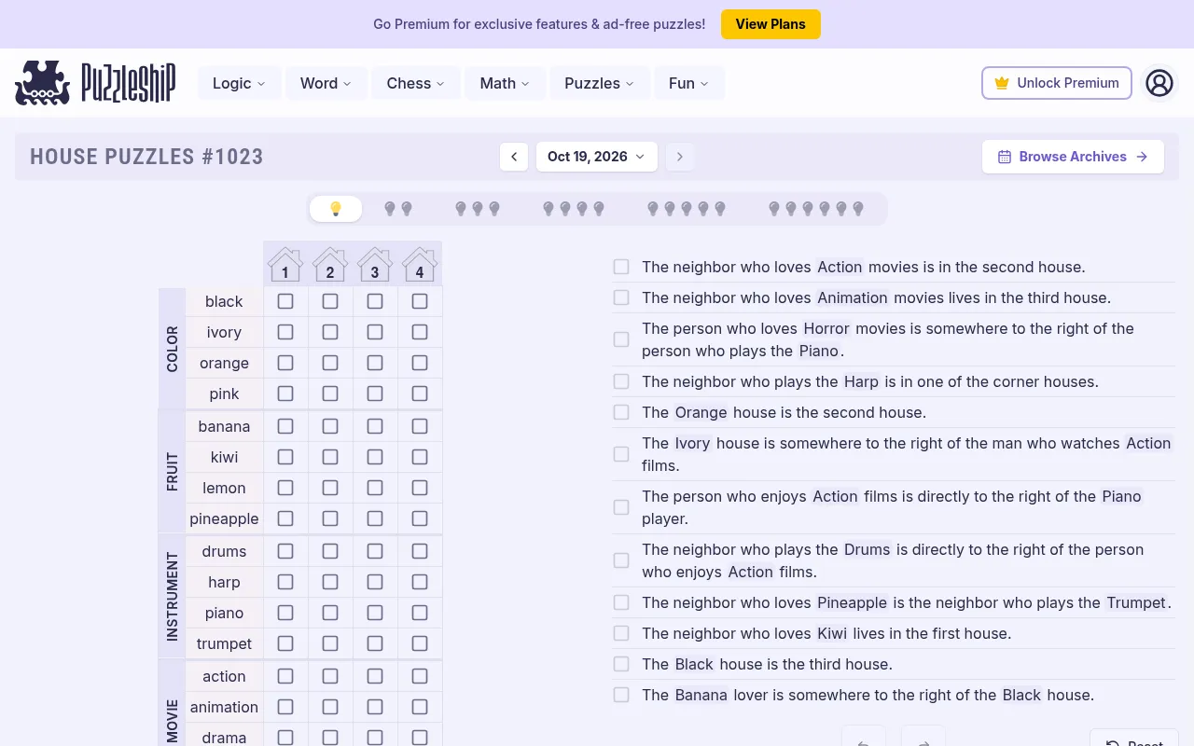Select one-bulb difficulty level
The width and height of the screenshot is (1194, 746).
point(336,209)
